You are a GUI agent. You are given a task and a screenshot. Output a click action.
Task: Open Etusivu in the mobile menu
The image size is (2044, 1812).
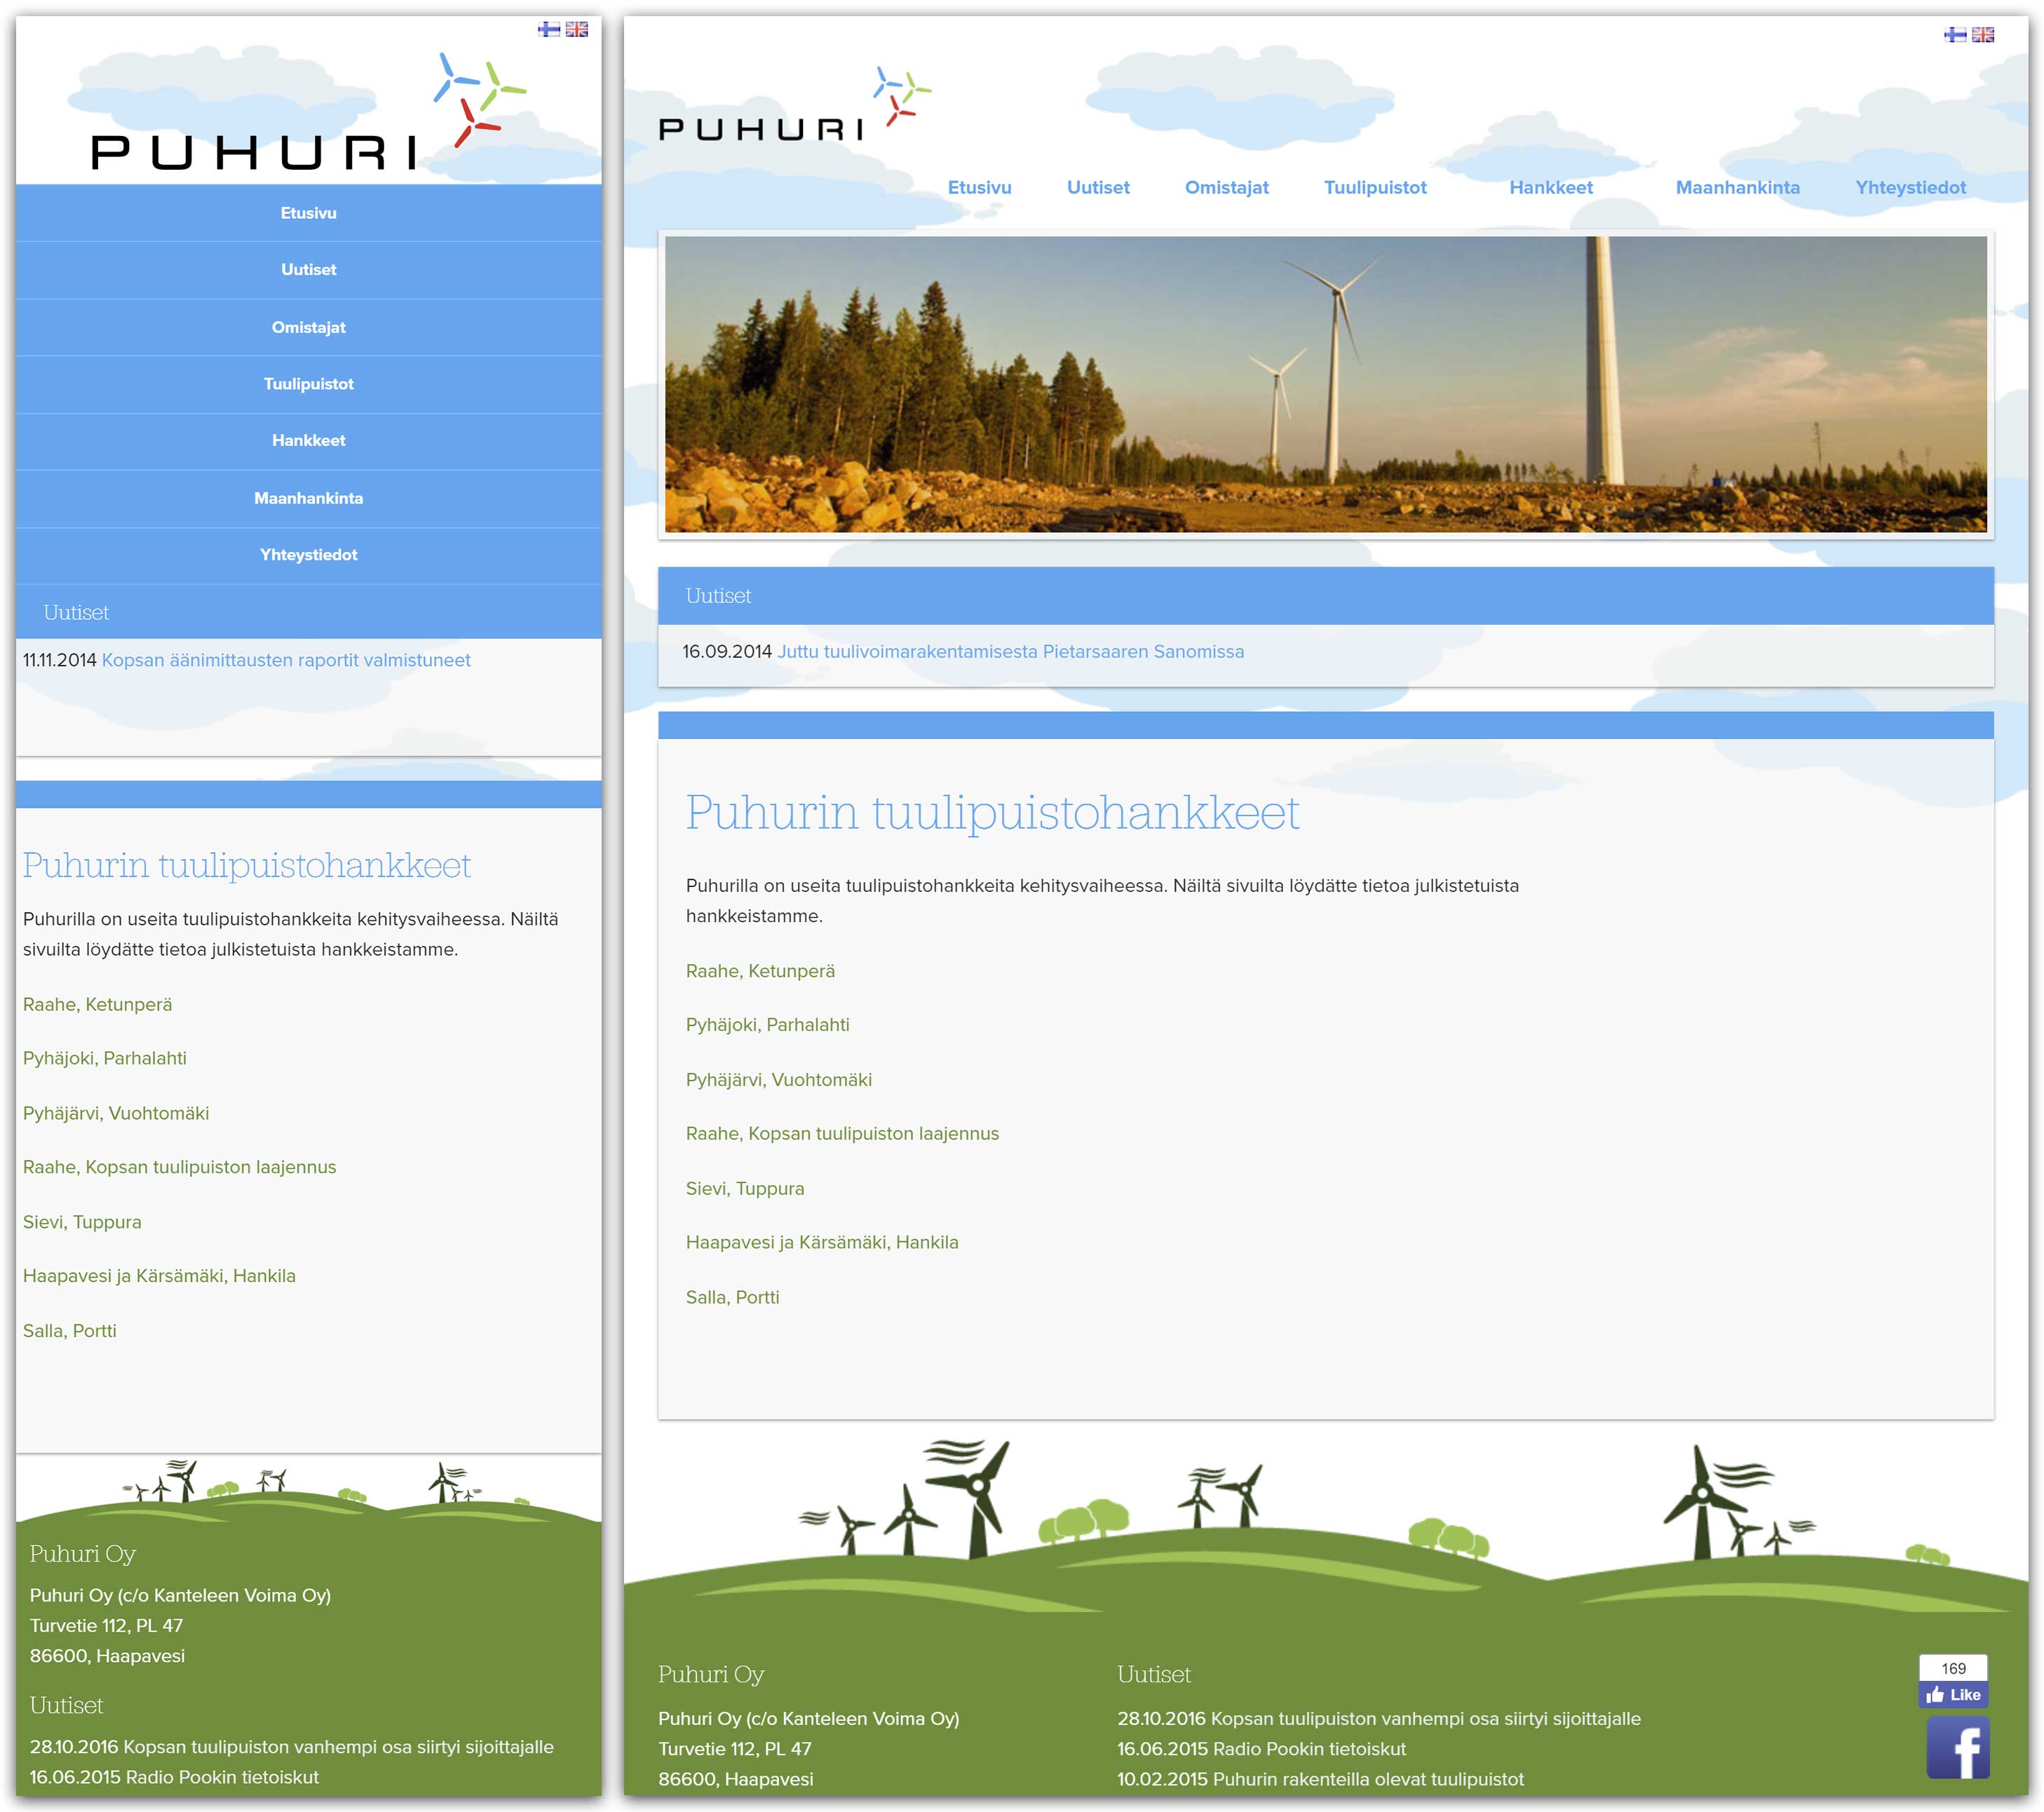coord(309,213)
